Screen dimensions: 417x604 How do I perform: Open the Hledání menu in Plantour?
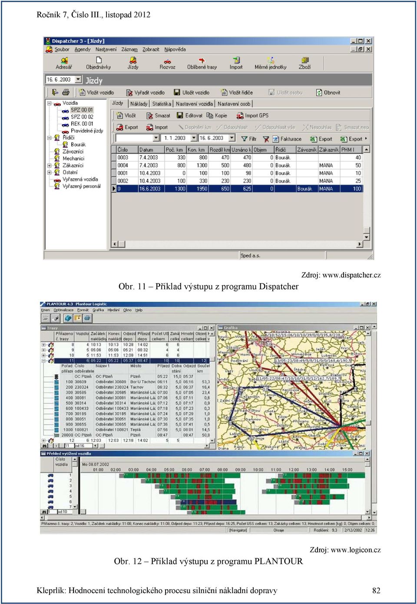(x=113, y=310)
